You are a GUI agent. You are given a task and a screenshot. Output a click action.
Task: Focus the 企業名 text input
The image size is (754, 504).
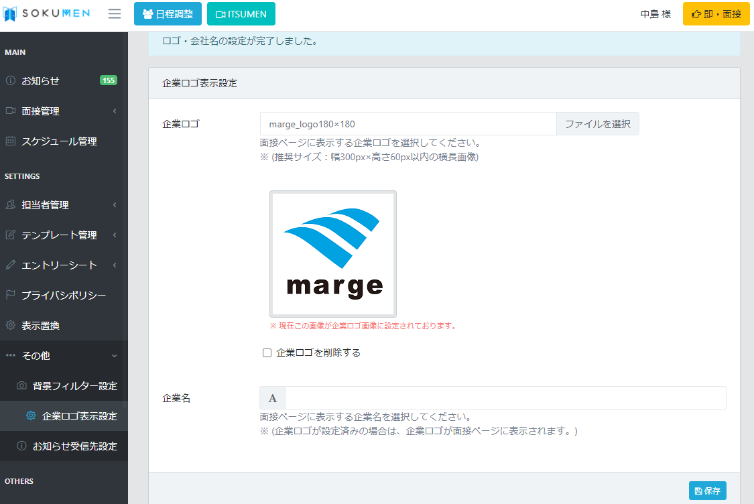coord(505,398)
